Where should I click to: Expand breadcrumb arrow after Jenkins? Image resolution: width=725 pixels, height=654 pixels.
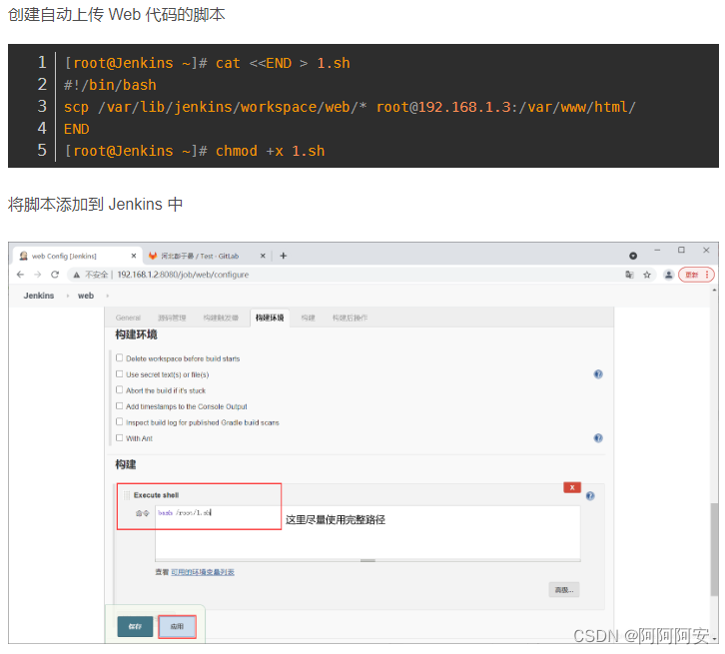[x=68, y=296]
